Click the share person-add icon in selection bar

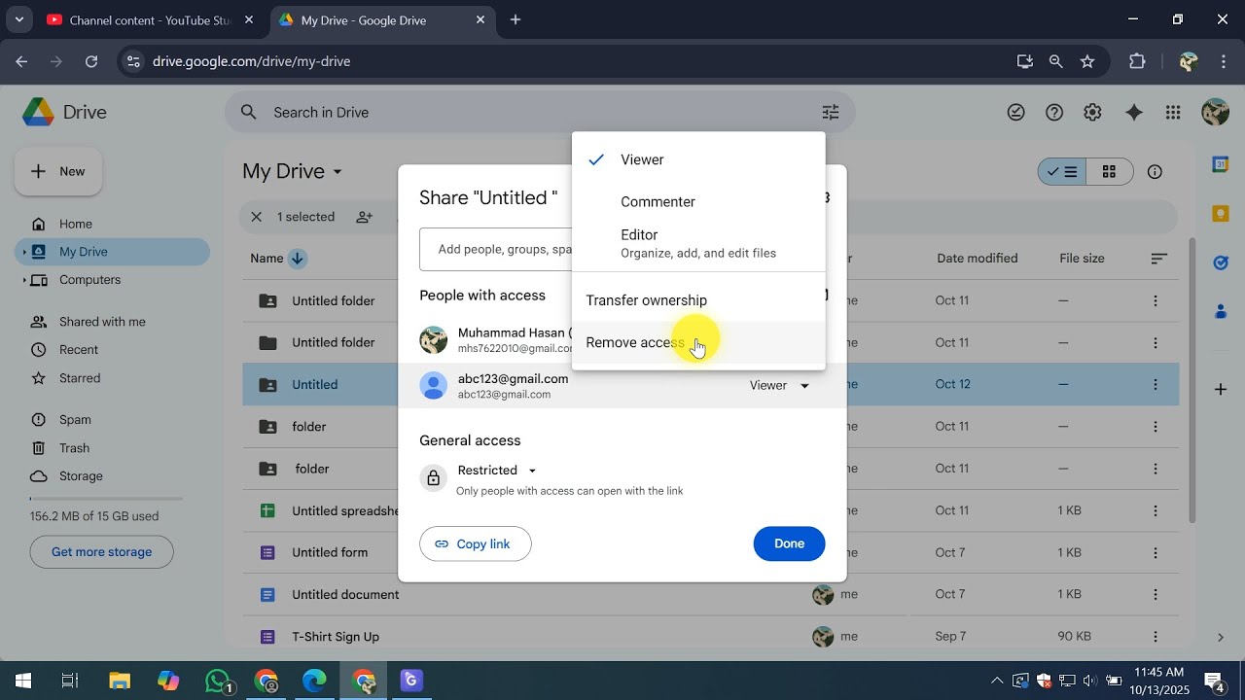coord(365,217)
